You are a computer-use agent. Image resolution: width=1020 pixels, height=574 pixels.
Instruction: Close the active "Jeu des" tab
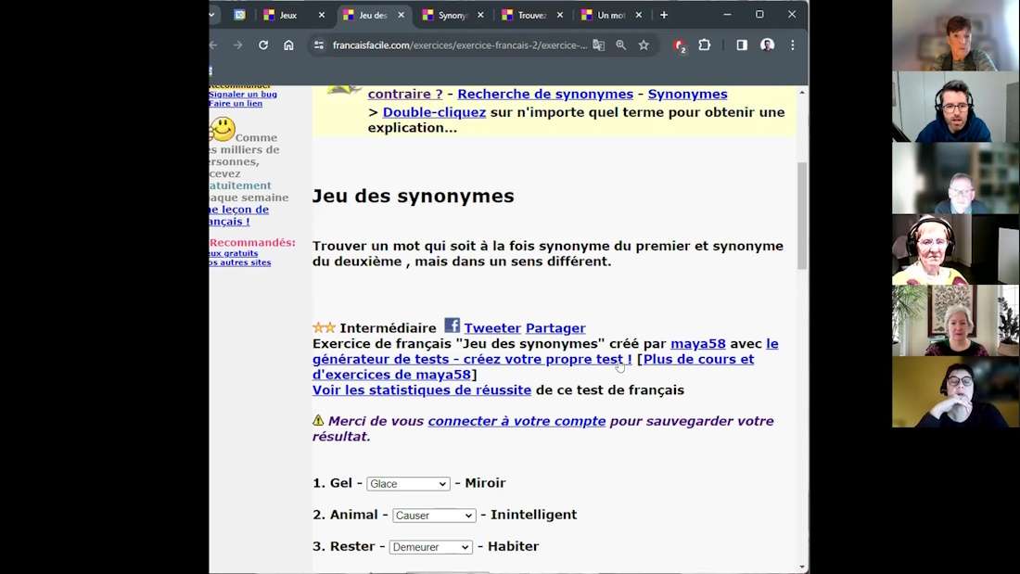401,15
